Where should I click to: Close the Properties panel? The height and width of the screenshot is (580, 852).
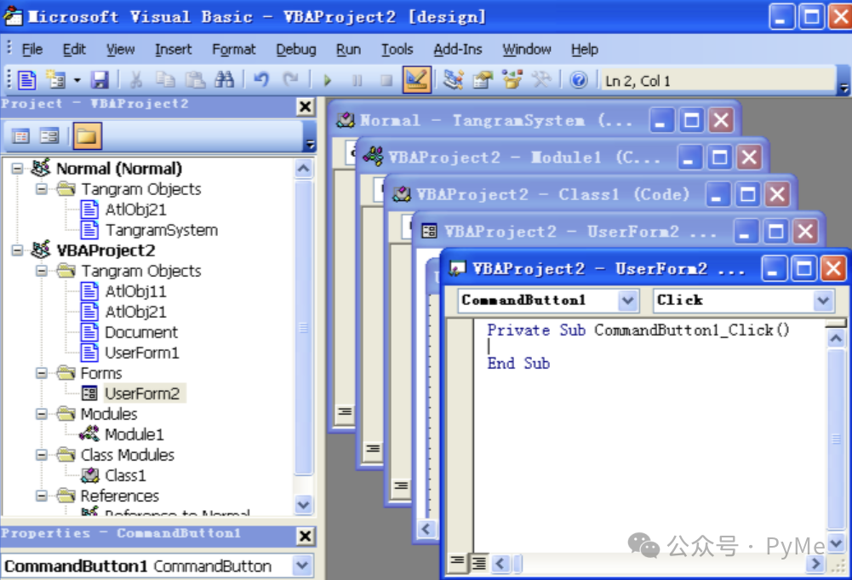pyautogui.click(x=306, y=536)
